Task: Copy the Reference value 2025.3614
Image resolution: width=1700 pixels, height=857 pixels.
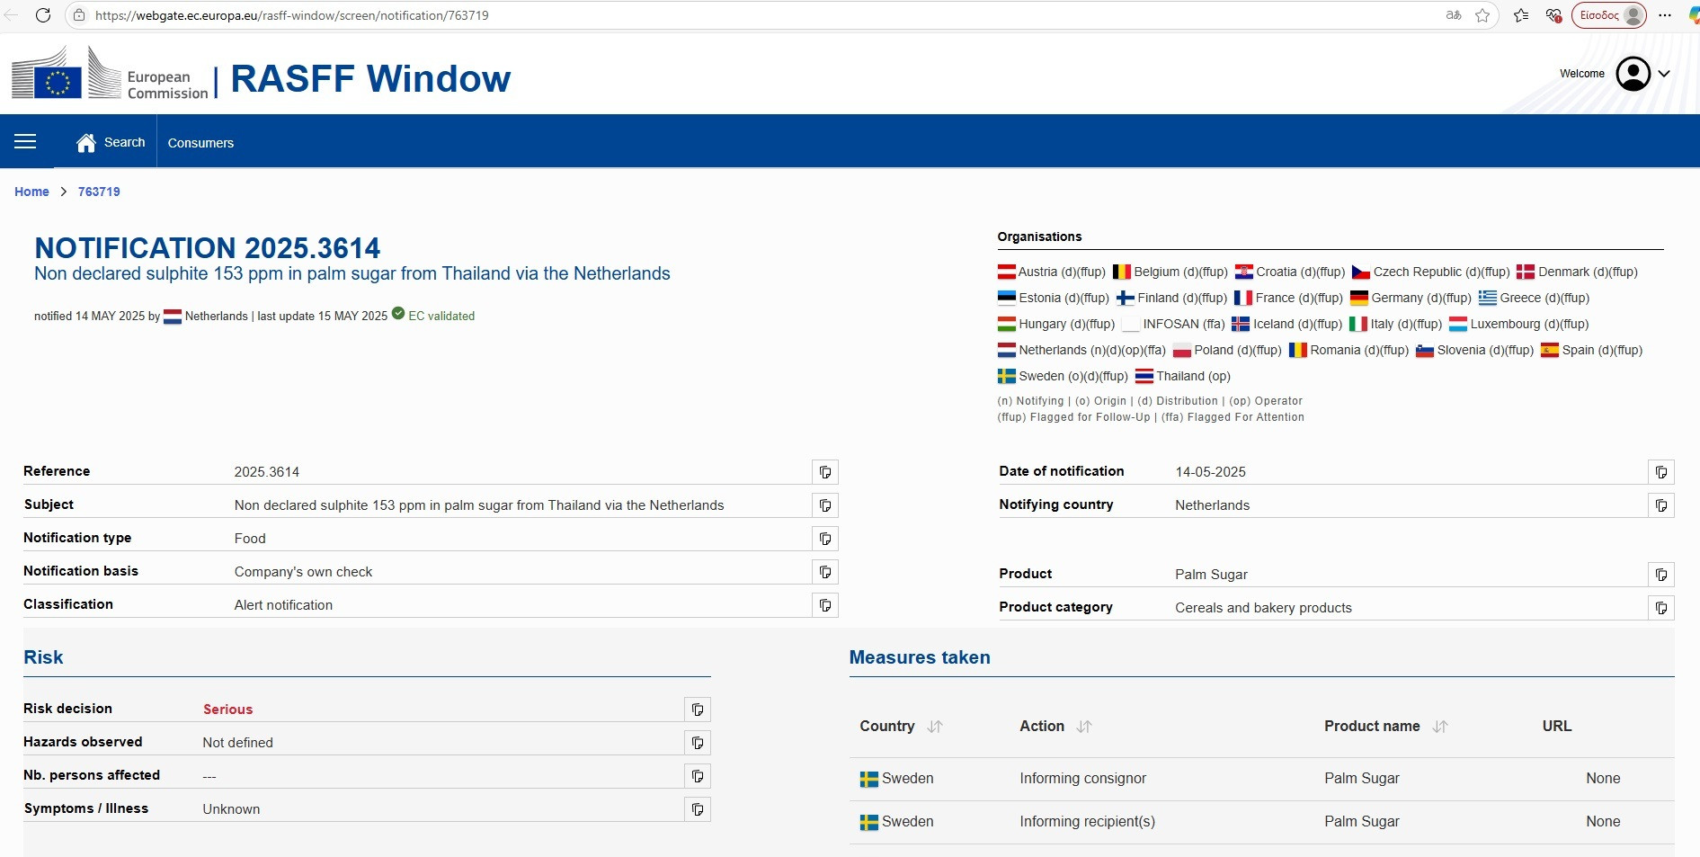Action: [x=825, y=472]
